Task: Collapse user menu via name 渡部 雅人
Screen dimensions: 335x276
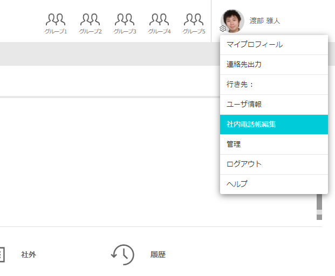Action: point(265,21)
